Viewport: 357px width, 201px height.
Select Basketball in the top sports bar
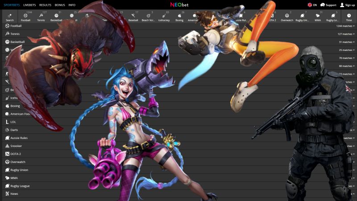click(x=56, y=17)
